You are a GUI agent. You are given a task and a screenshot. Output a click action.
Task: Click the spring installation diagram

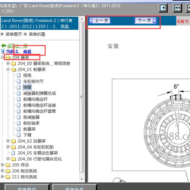click(x=151, y=125)
